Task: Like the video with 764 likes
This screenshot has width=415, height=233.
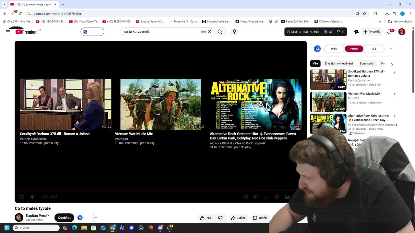Action: coord(206,218)
